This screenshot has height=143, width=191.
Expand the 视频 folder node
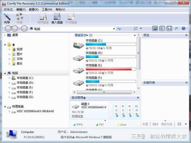click(9, 49)
